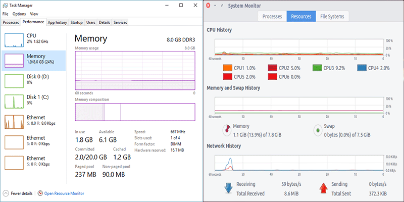Select Ethernet item showing S: 8.0 R: 8.0 Kbps
The image size is (404, 202).
(x=33, y=122)
